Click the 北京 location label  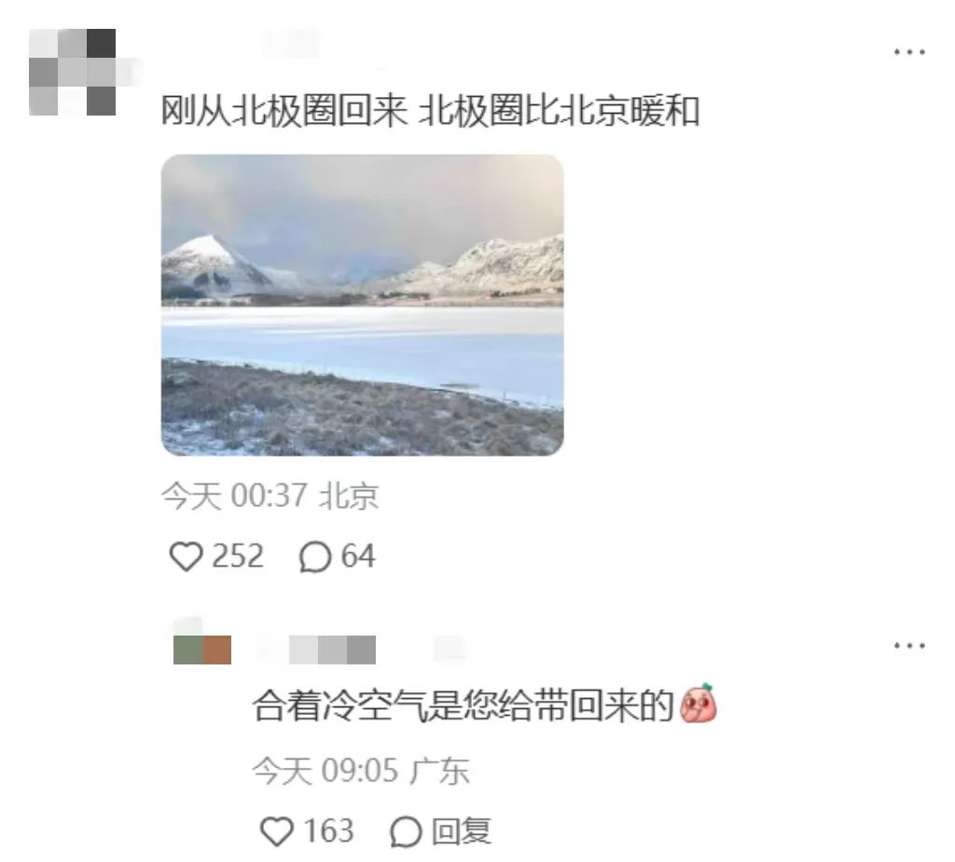coord(349,496)
